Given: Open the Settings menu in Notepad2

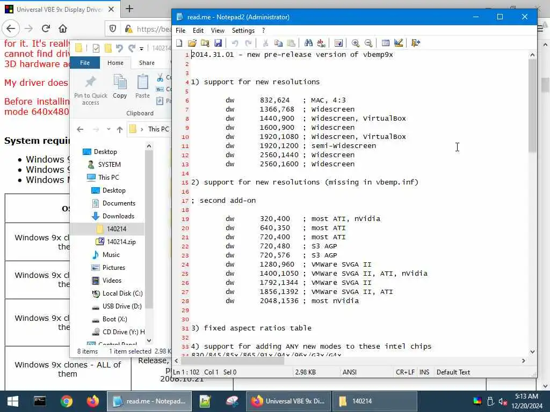Looking at the screenshot, I should (243, 31).
